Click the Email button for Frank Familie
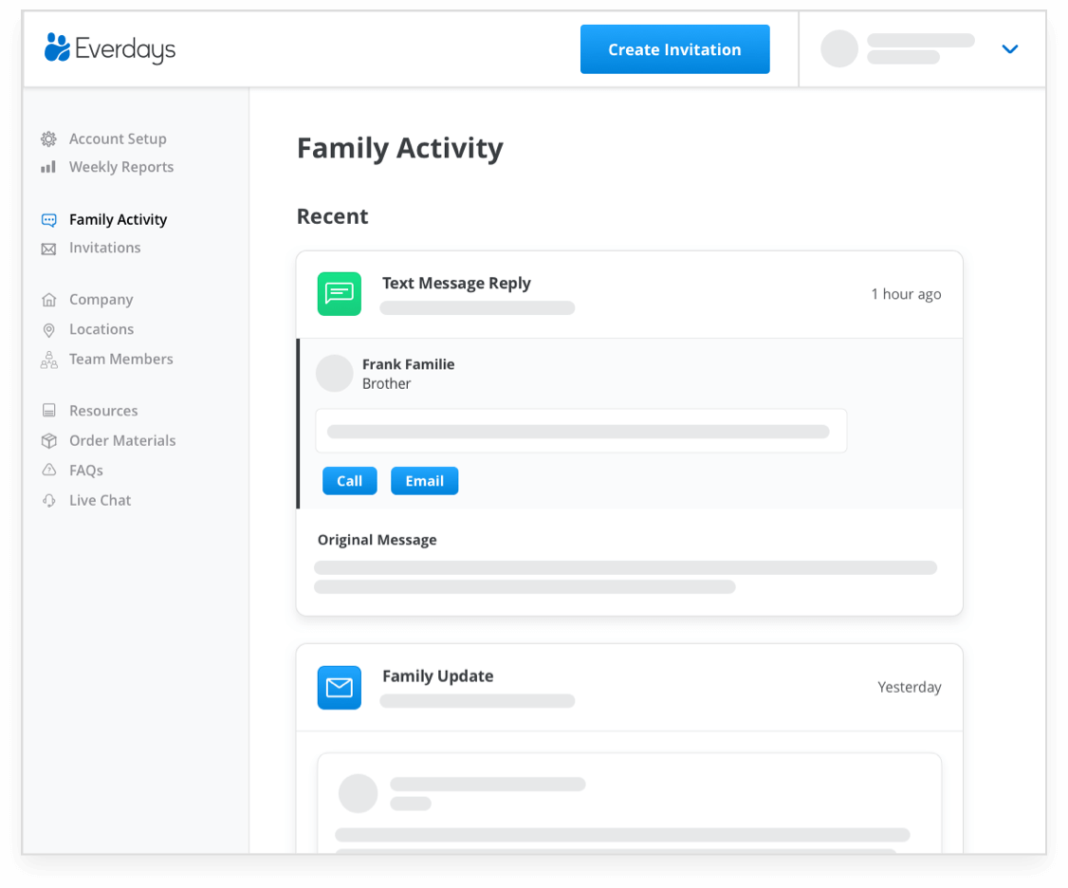The width and height of the screenshot is (1068, 888). (x=424, y=481)
